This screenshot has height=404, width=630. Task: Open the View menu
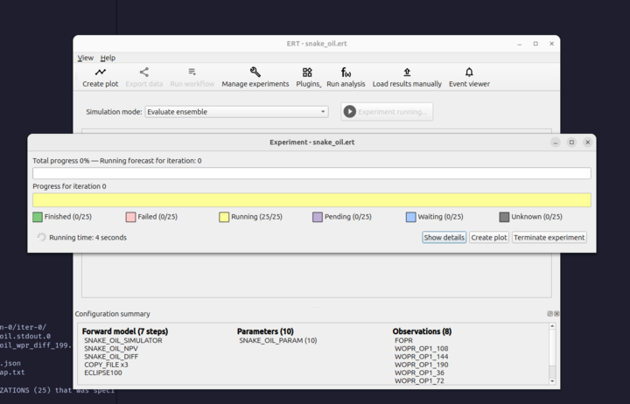(x=86, y=58)
